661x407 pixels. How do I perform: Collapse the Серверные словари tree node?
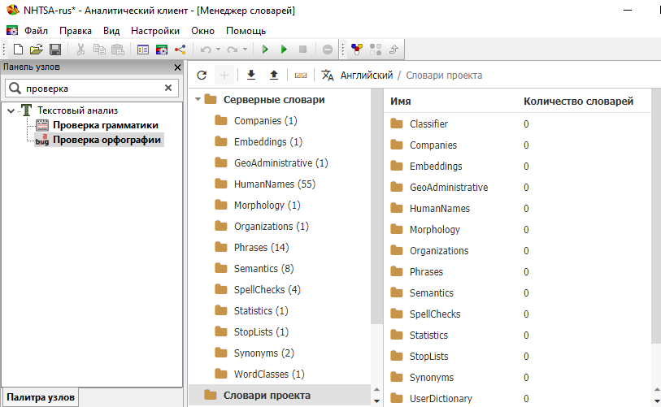pos(197,100)
